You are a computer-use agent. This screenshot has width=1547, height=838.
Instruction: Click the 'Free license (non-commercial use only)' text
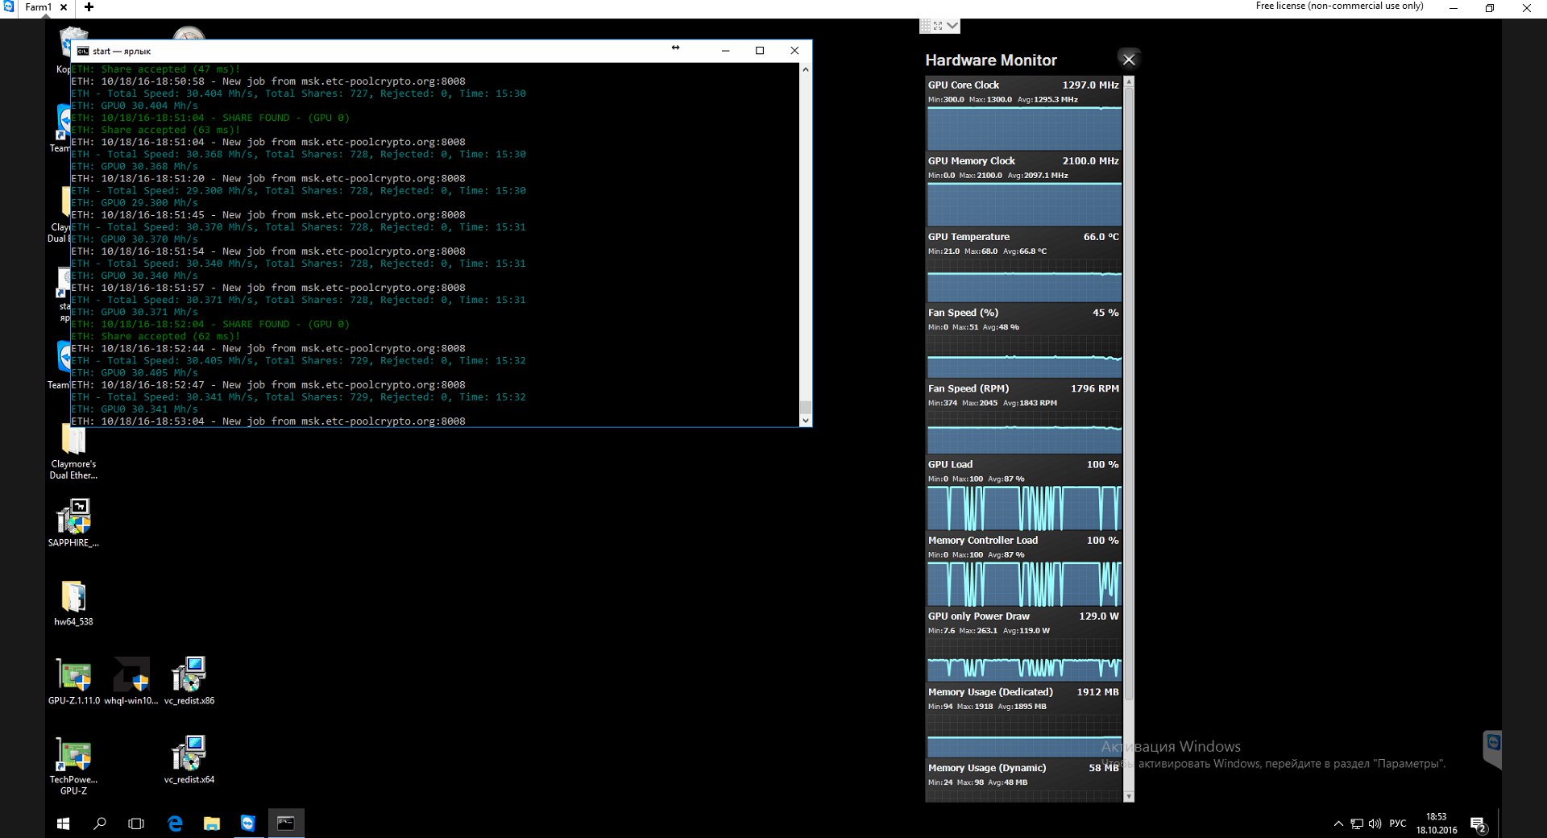[1339, 6]
